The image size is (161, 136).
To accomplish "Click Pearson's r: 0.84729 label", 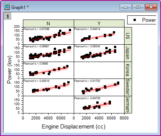I will coord(87,98).
